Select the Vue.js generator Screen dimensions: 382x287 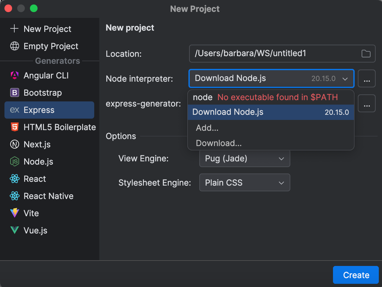(36, 231)
